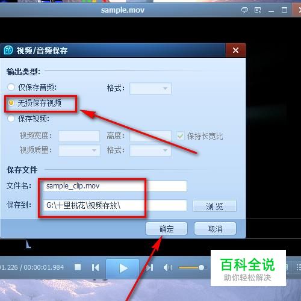Image resolution: width=301 pixels, height=301 pixels.
Task: Choose the 保存视频 radio button
Action: [x=11, y=119]
